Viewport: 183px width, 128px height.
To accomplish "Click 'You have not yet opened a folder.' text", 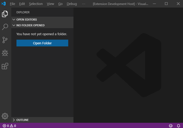I will pos(42,34).
